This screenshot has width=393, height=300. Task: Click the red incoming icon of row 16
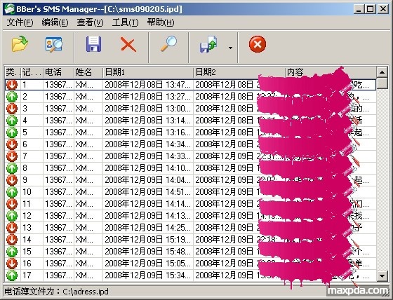[x=11, y=263]
